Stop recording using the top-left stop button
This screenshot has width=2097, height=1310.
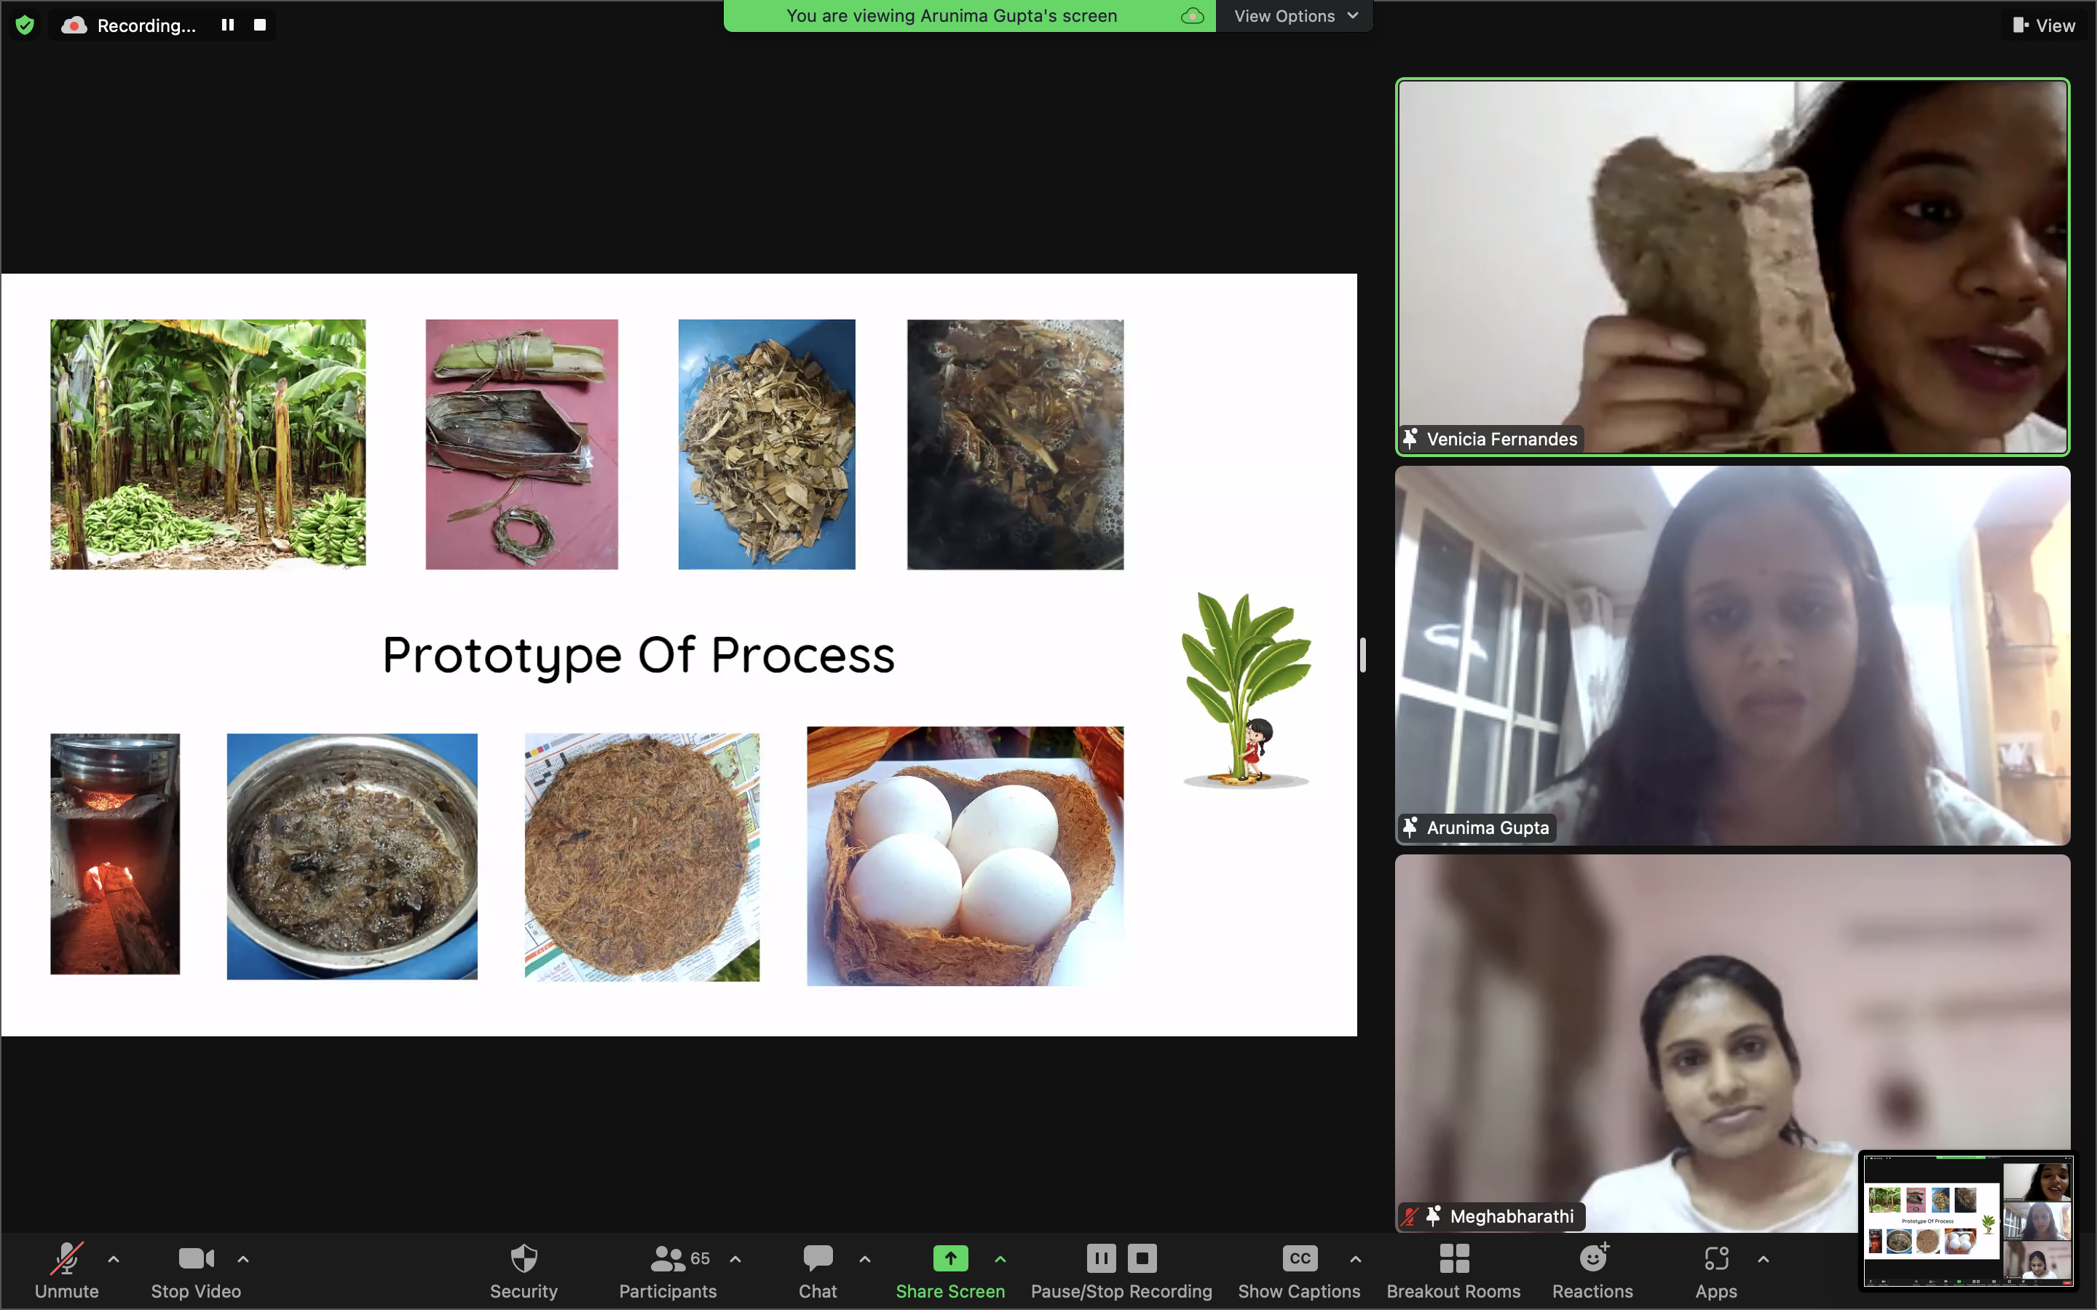tap(260, 25)
